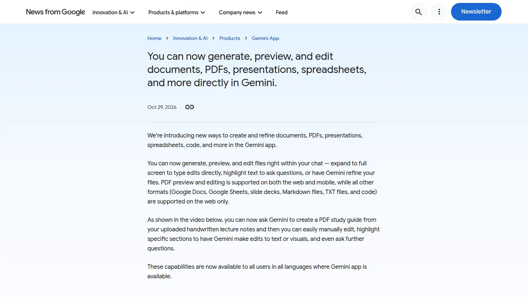Image resolution: width=528 pixels, height=297 pixels.
Task: Expand the Innovation & AI dropdown arrow
Action: point(132,12)
